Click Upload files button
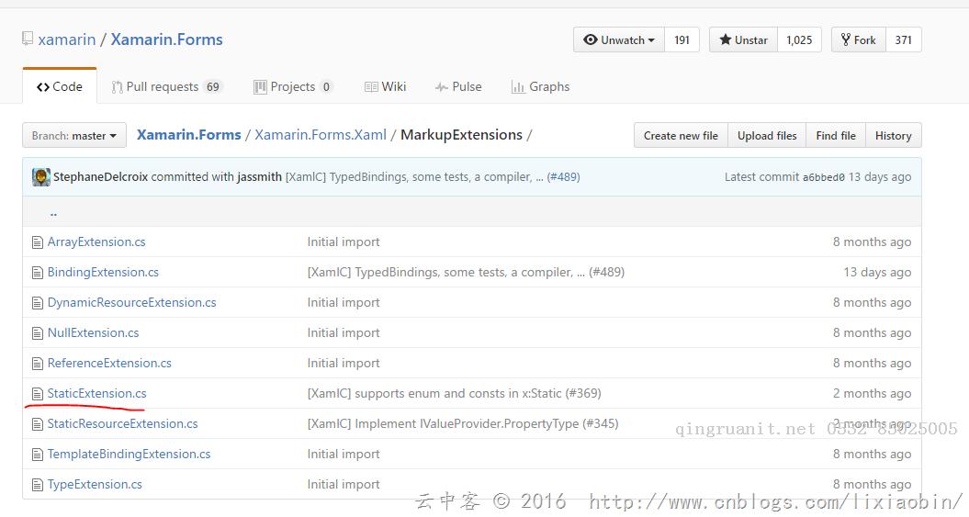Viewport: 969px width, 517px height. [x=767, y=135]
